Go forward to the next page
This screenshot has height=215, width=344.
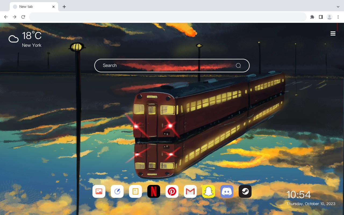tap(15, 17)
